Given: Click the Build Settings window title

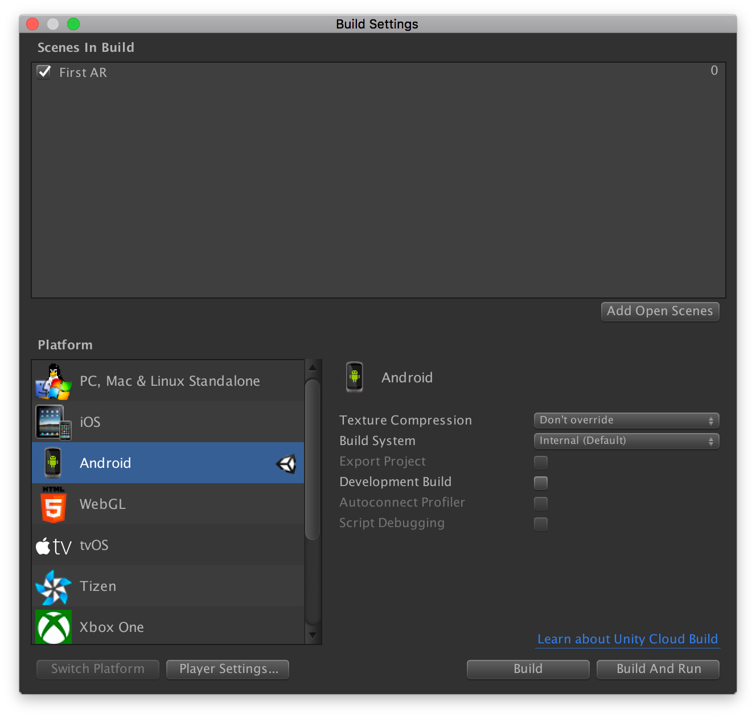Looking at the screenshot, I should 377,24.
